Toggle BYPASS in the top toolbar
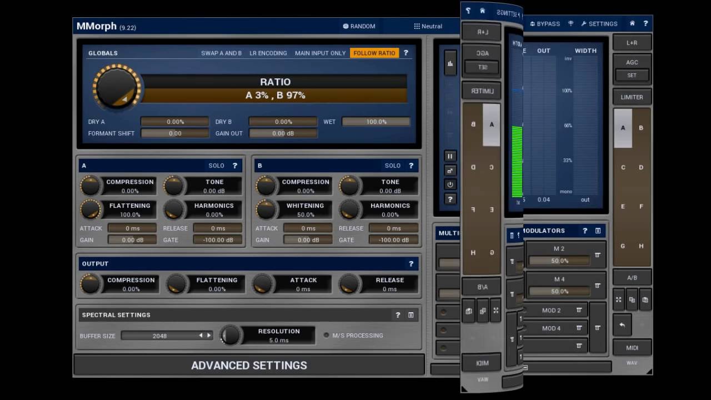The image size is (711, 400). click(544, 24)
